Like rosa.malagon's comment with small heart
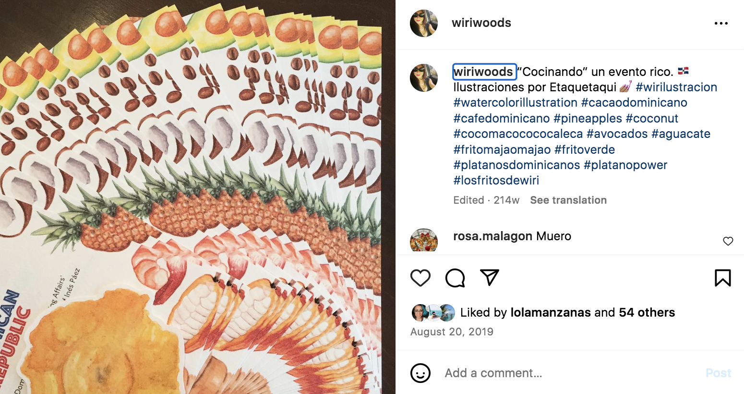The image size is (744, 394). [x=728, y=241]
